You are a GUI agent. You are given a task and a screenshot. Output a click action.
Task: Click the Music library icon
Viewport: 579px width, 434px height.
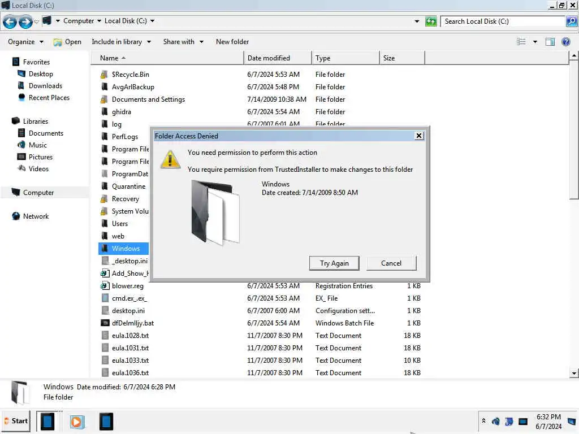(21, 145)
